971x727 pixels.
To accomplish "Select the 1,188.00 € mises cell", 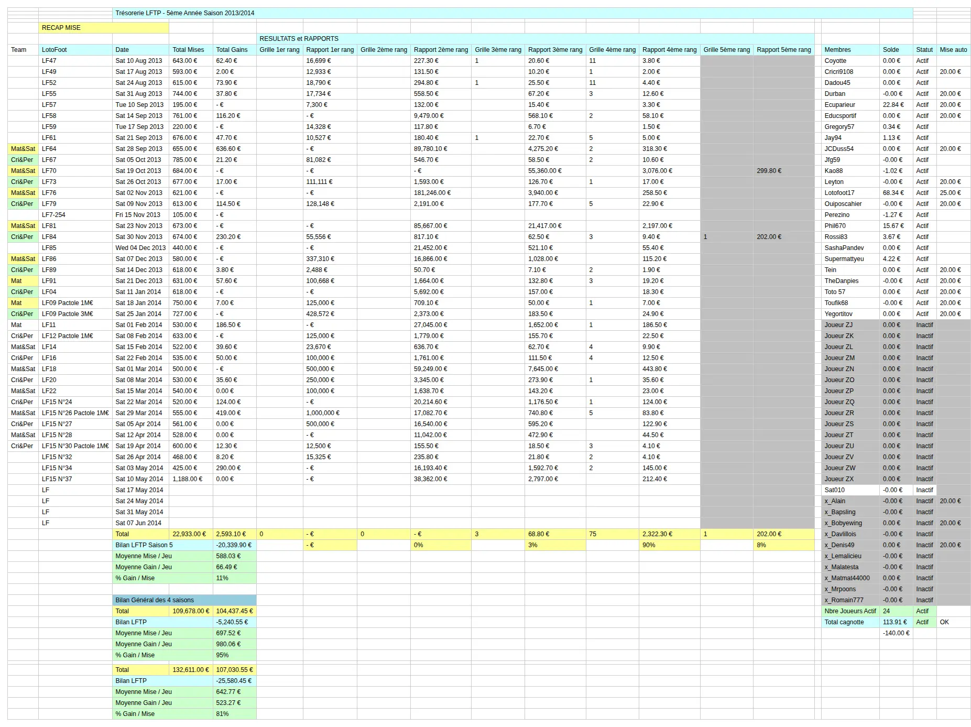I will coord(191,479).
